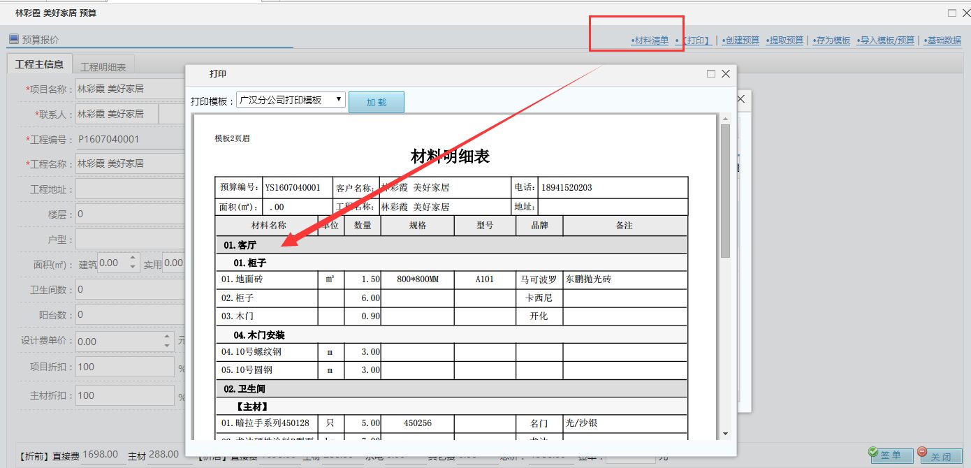Image resolution: width=971 pixels, height=468 pixels.
Task: Increase 设计费单价 with the stepper arrow
Action: [x=166, y=337]
